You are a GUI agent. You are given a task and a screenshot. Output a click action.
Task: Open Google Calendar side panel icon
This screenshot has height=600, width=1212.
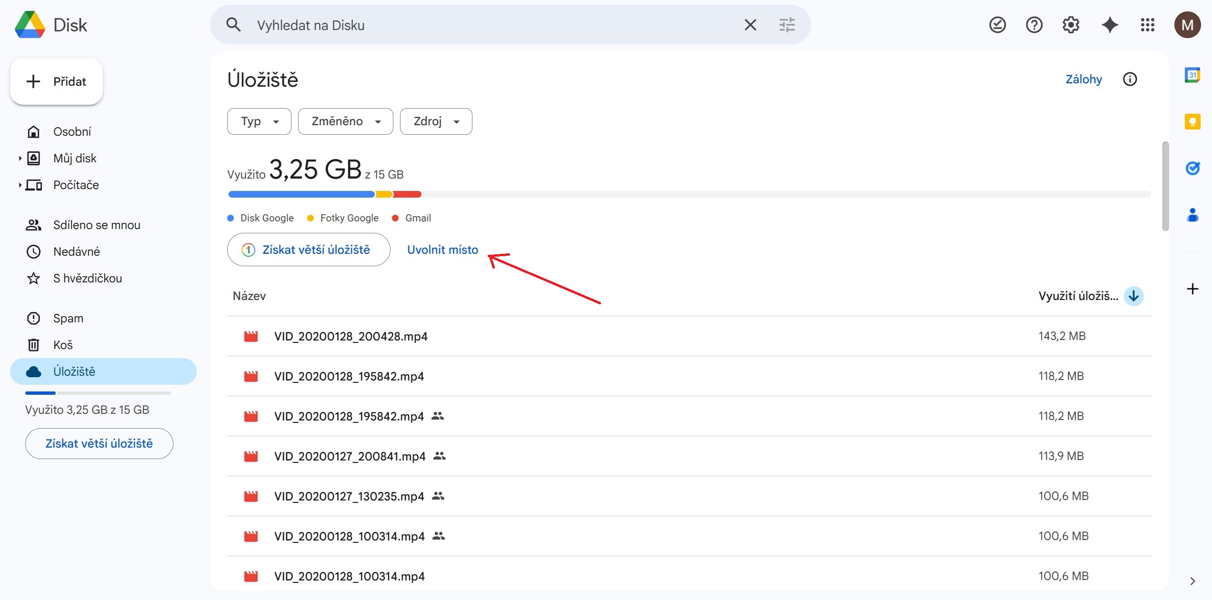tap(1192, 75)
